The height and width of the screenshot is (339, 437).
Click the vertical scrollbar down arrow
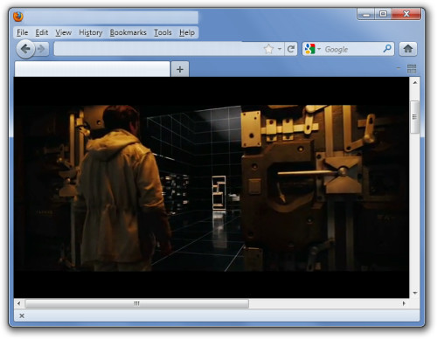pyautogui.click(x=415, y=293)
